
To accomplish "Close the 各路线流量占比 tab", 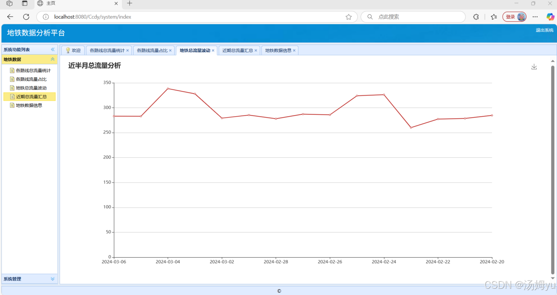I will pyautogui.click(x=170, y=50).
